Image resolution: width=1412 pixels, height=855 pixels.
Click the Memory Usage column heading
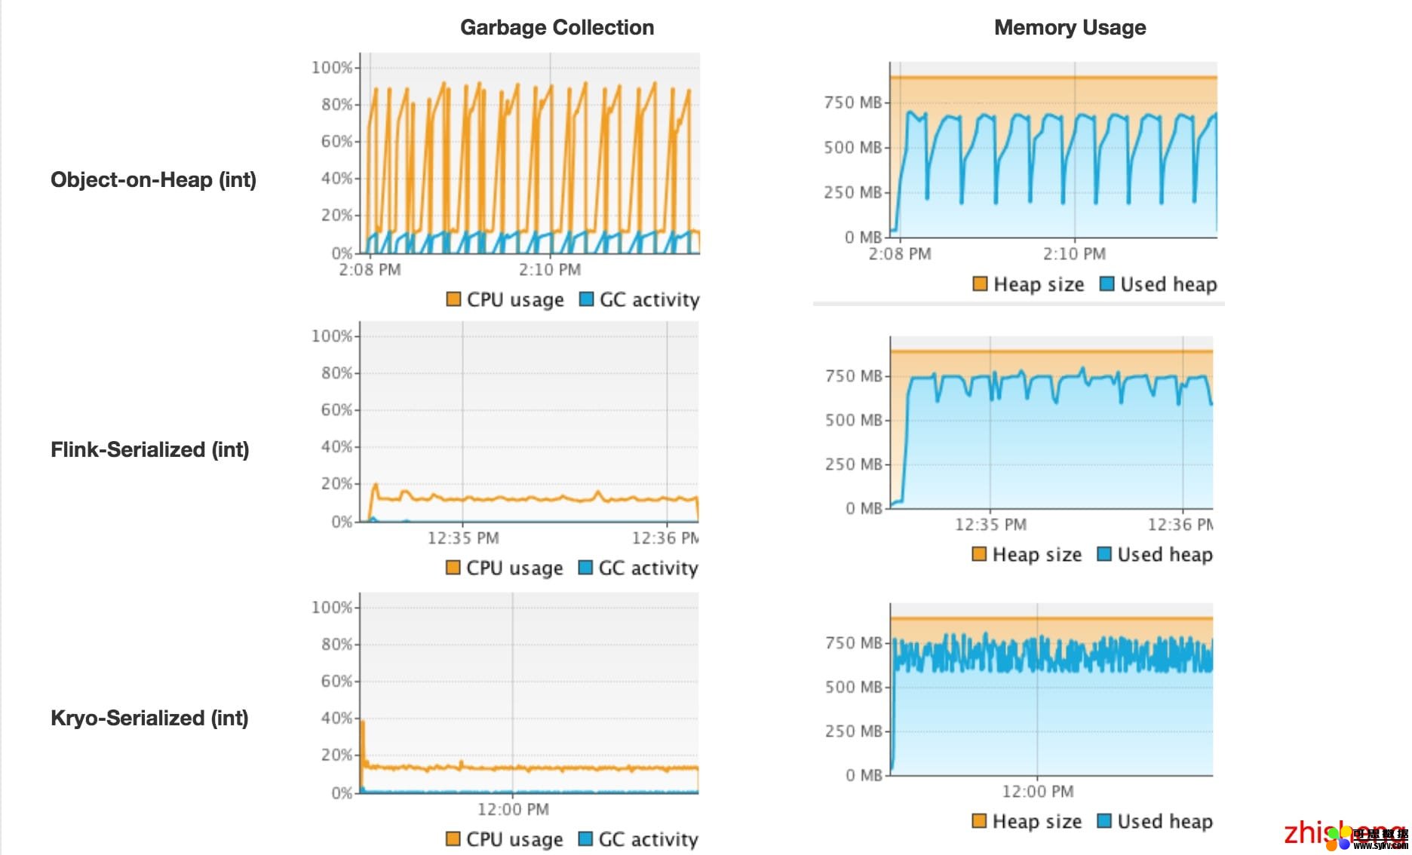1070,27
